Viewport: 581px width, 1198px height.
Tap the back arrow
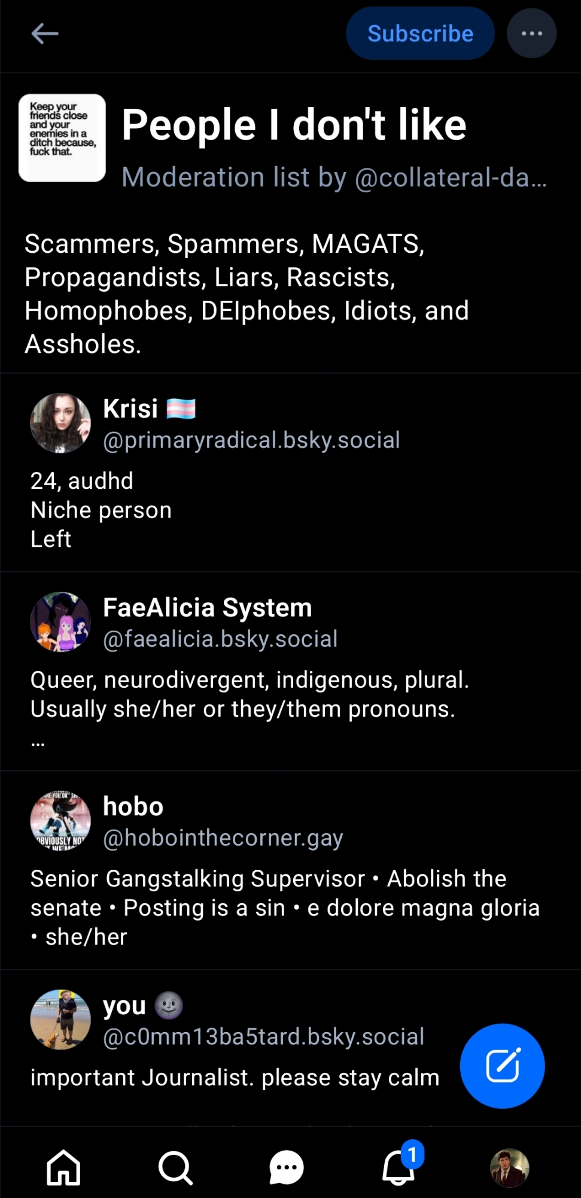(45, 34)
